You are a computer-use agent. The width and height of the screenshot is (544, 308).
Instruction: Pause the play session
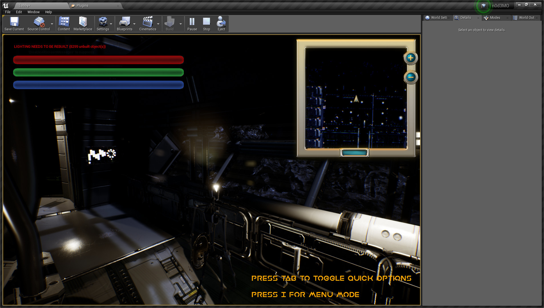[192, 24]
